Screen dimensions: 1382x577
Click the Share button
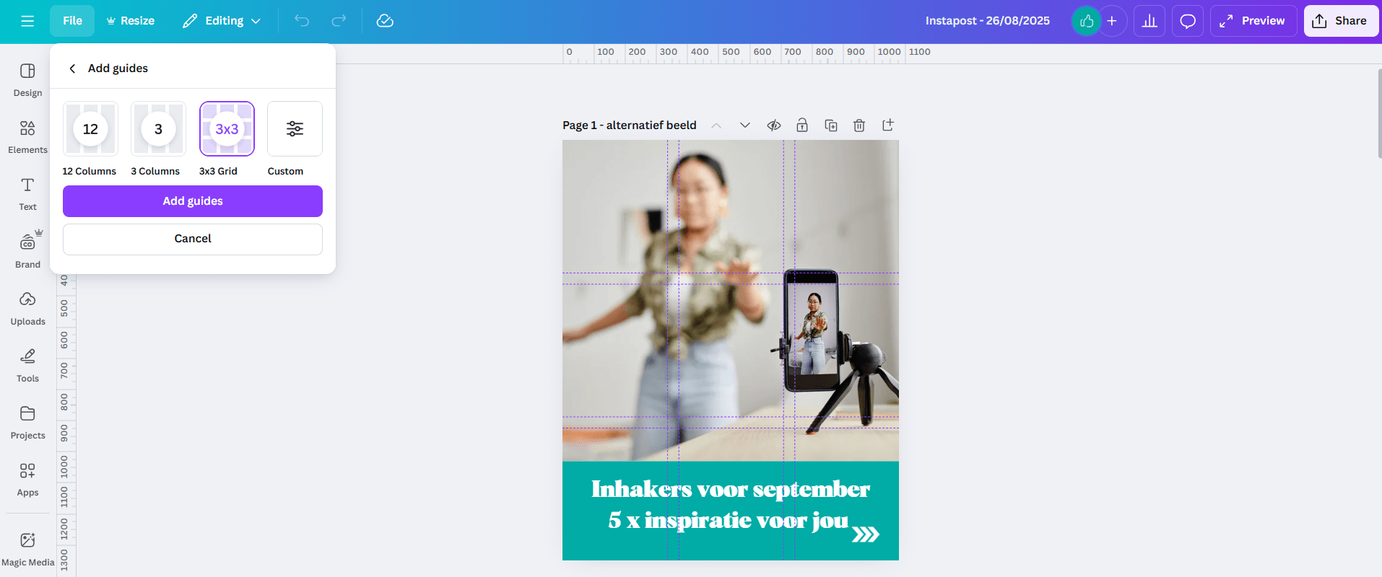click(1341, 21)
